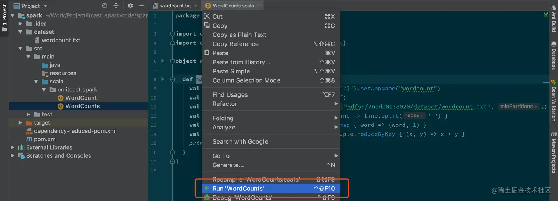This screenshot has width=558, height=201.
Task: Select Paste from History...
Action: tap(271, 62)
